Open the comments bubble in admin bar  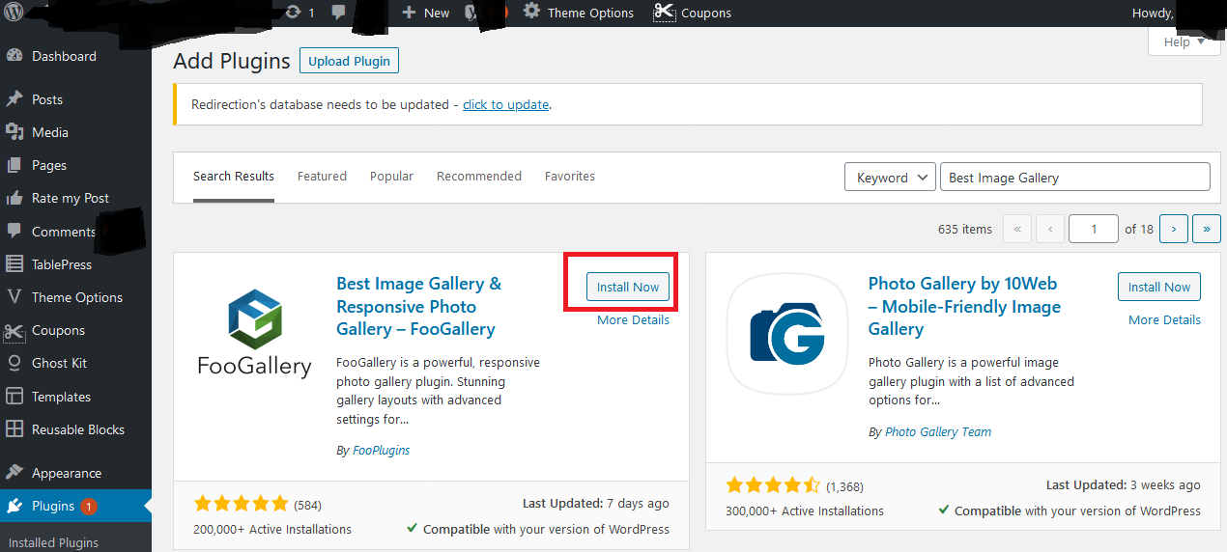click(339, 13)
